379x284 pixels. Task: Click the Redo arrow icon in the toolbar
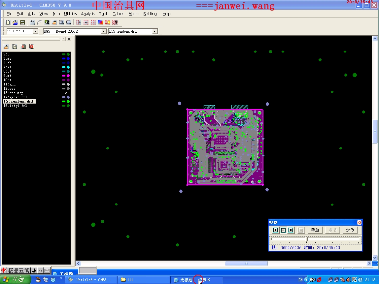[39, 22]
